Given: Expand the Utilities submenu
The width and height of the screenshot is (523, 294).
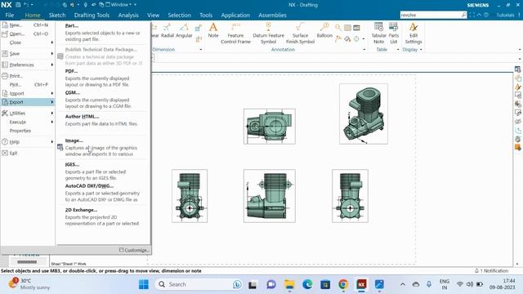Looking at the screenshot, I should pos(28,113).
